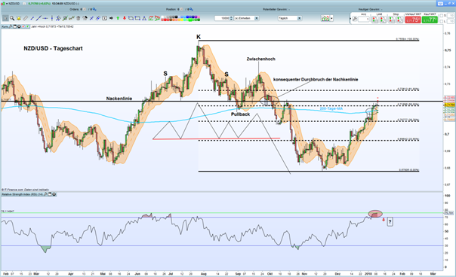Select the text annotation tool

pyautogui.click(x=104, y=18)
